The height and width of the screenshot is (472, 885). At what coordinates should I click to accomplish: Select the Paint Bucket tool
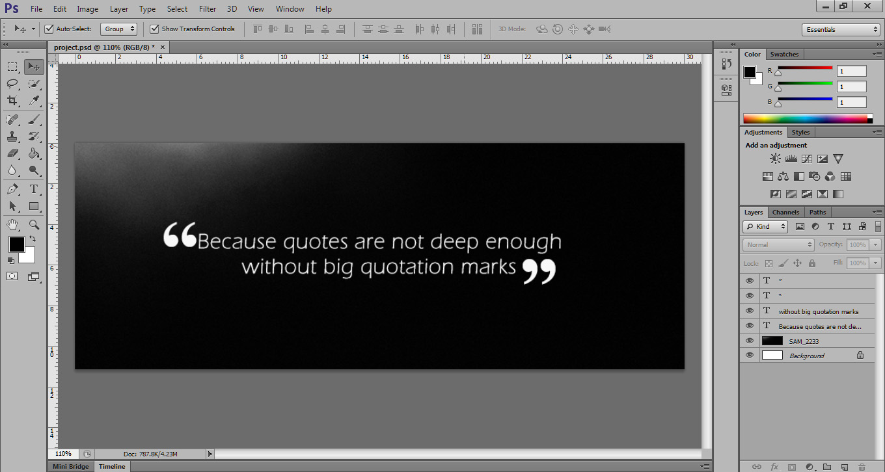pos(34,153)
